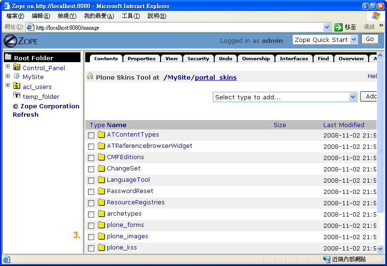The height and width of the screenshot is (266, 387).
Task: Check the ATReferenceBrowserWidget checkbox
Action: 91,146
